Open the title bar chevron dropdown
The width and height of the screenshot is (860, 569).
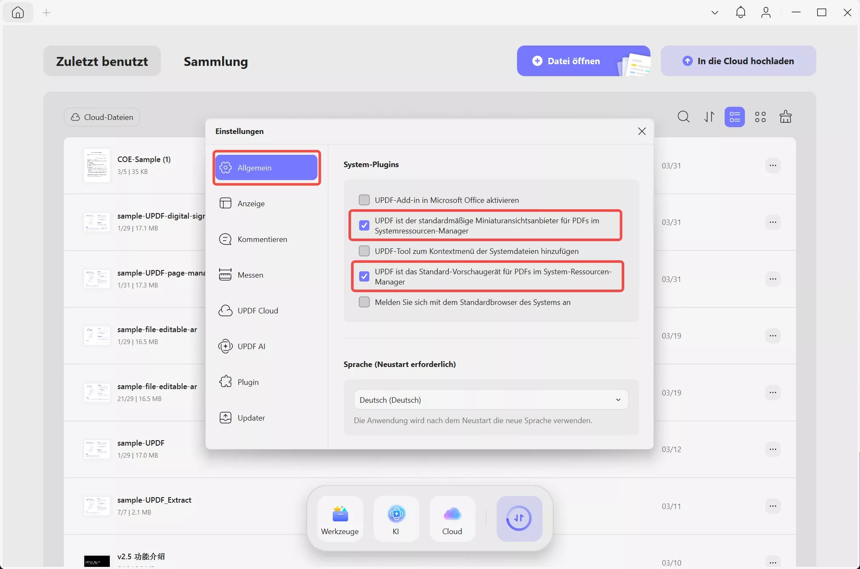714,13
